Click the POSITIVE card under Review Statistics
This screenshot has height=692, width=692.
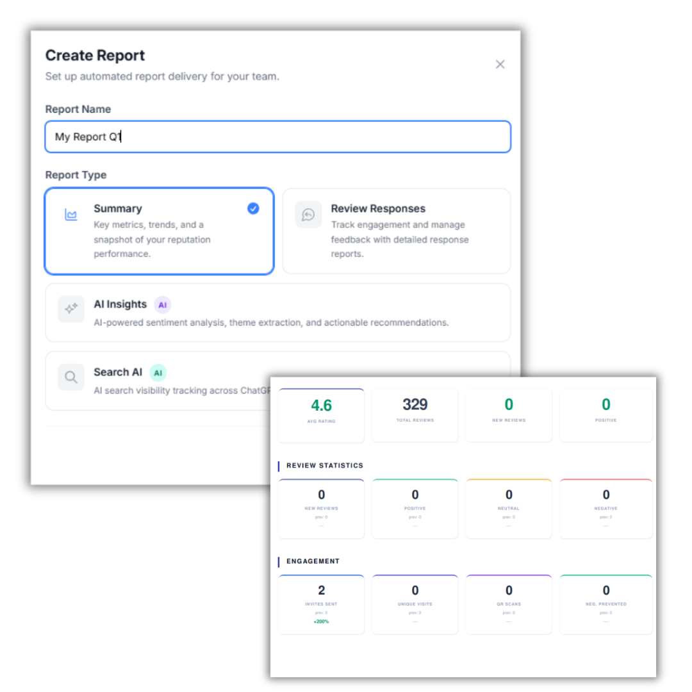coord(415,508)
